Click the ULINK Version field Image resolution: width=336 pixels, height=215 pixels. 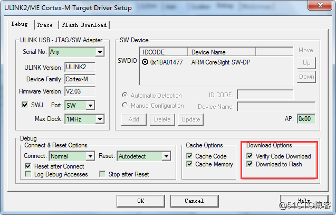click(x=80, y=67)
